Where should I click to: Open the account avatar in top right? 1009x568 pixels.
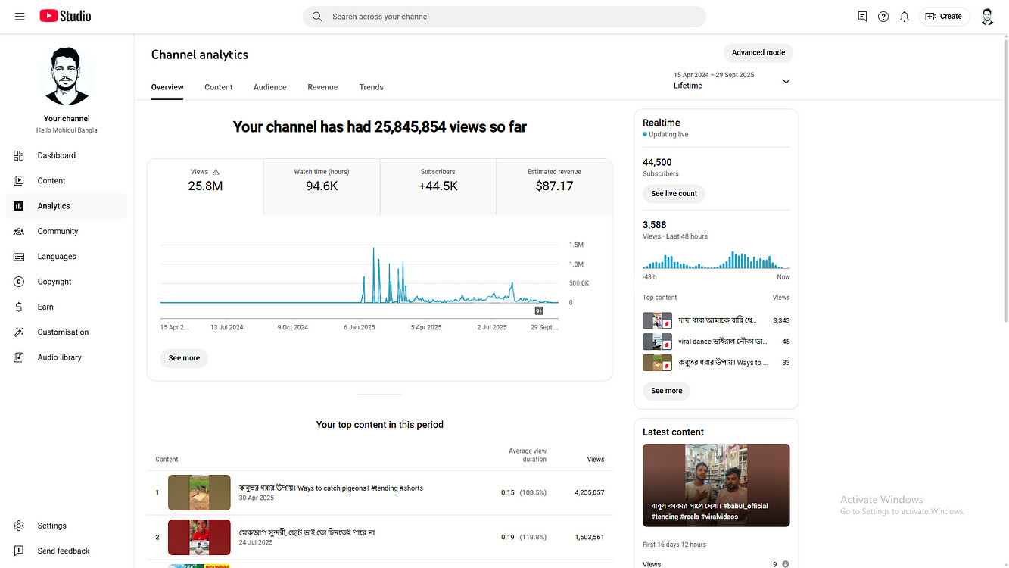(987, 17)
